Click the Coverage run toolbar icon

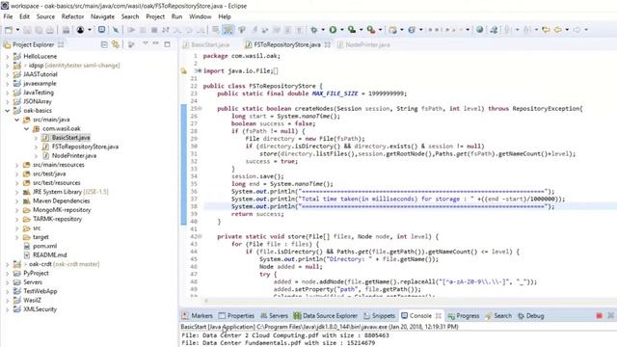click(x=352, y=30)
